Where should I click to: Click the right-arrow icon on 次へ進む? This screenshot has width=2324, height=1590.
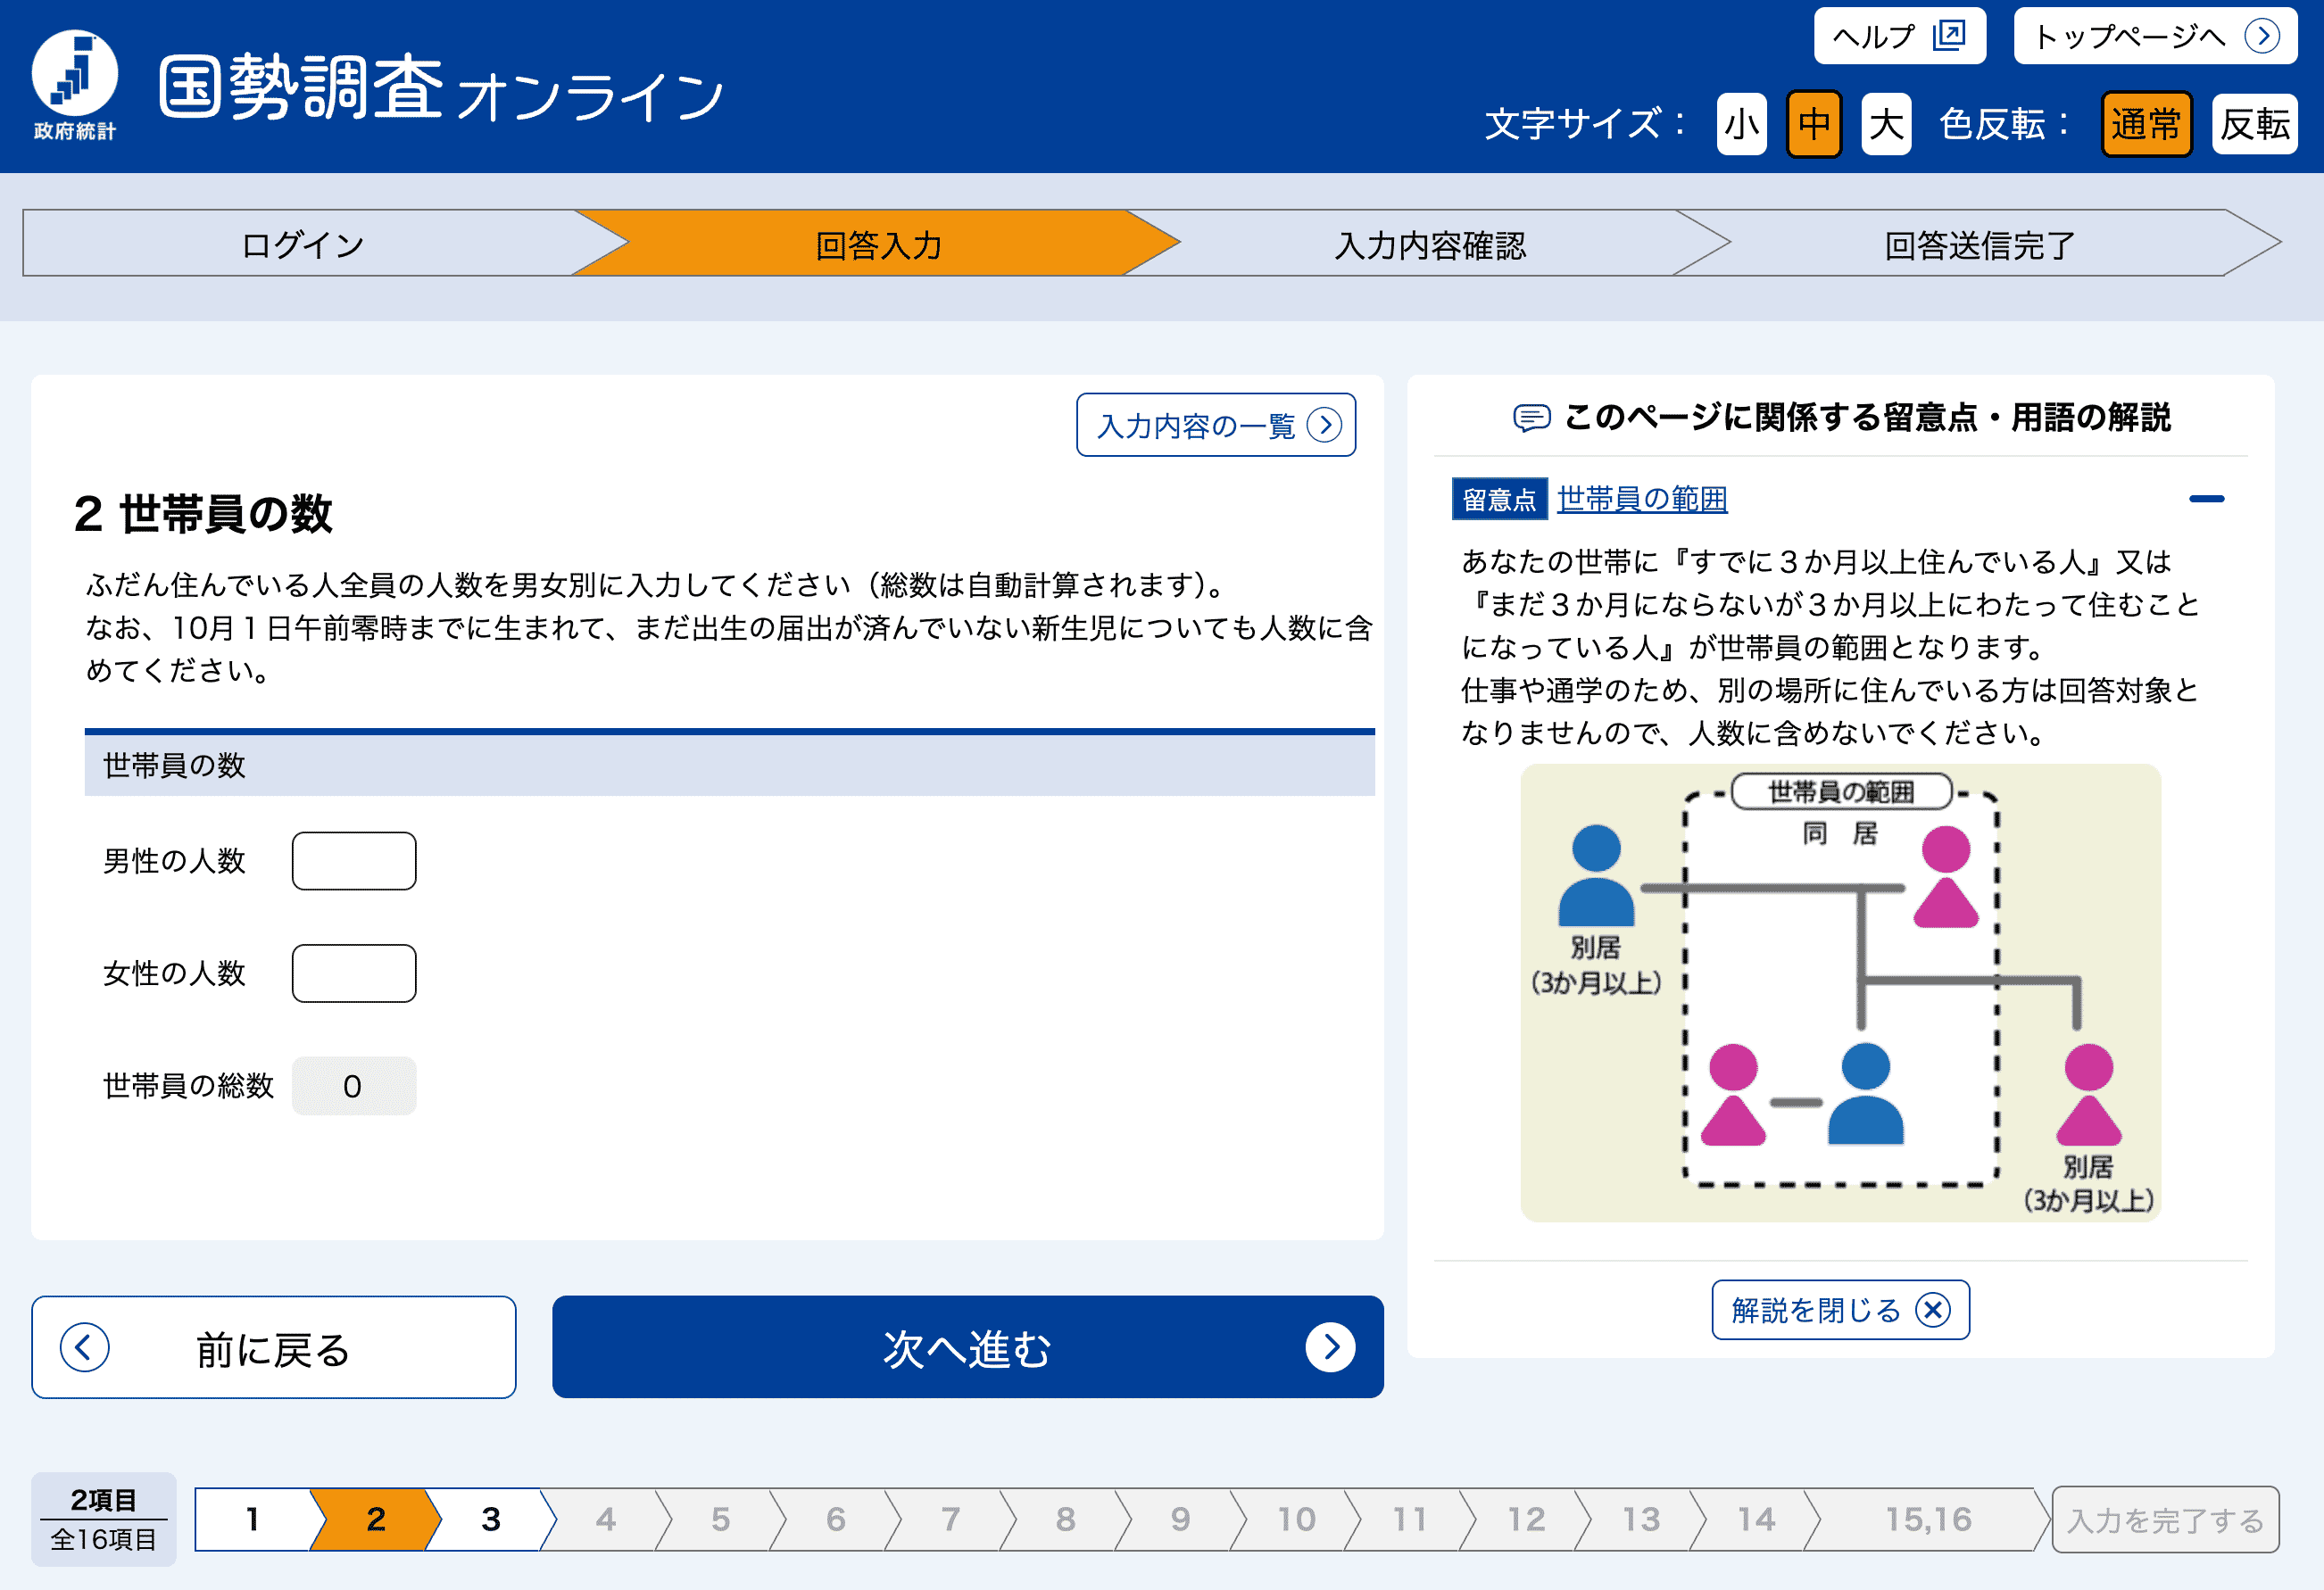point(1329,1347)
